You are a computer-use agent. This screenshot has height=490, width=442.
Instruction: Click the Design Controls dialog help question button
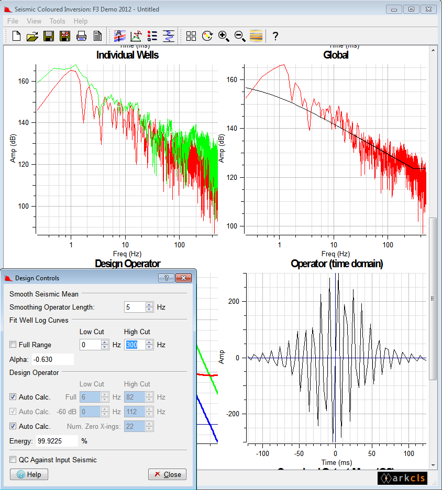(x=166, y=278)
